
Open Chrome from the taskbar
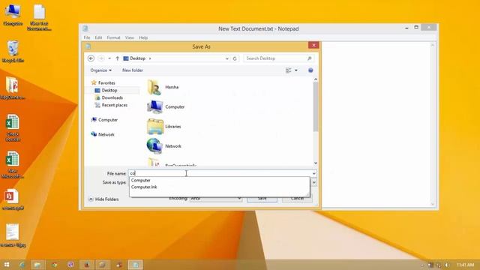(x=55, y=265)
